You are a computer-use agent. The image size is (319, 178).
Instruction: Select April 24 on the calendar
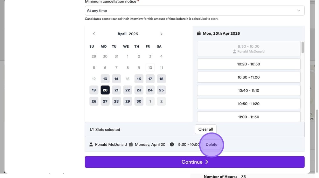pyautogui.click(x=150, y=90)
